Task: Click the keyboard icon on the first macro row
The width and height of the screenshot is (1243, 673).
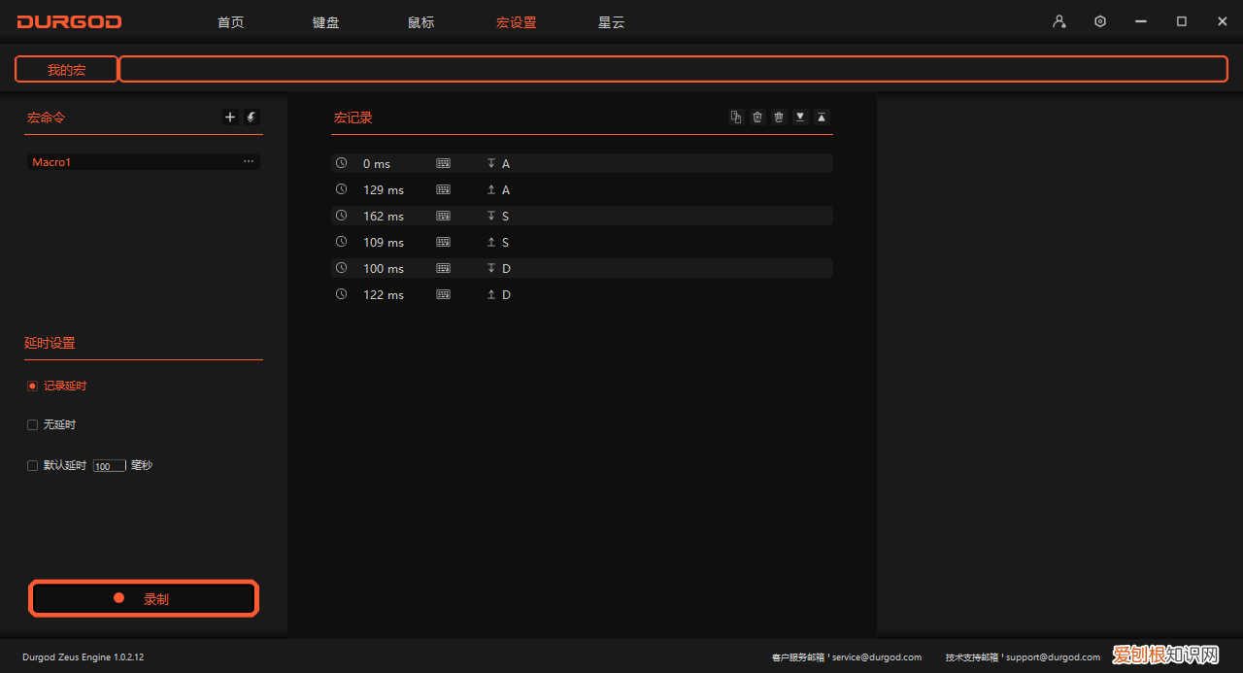Action: tap(443, 162)
